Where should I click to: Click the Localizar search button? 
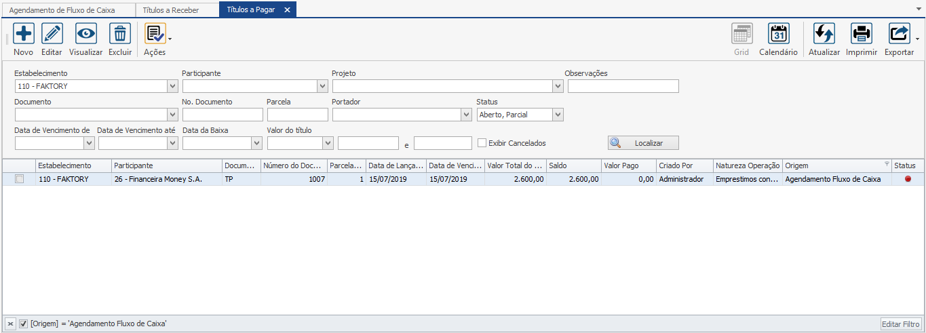(642, 143)
